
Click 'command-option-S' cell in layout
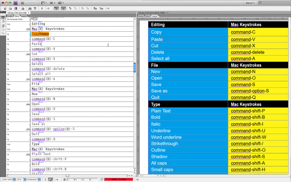pos(258,91)
